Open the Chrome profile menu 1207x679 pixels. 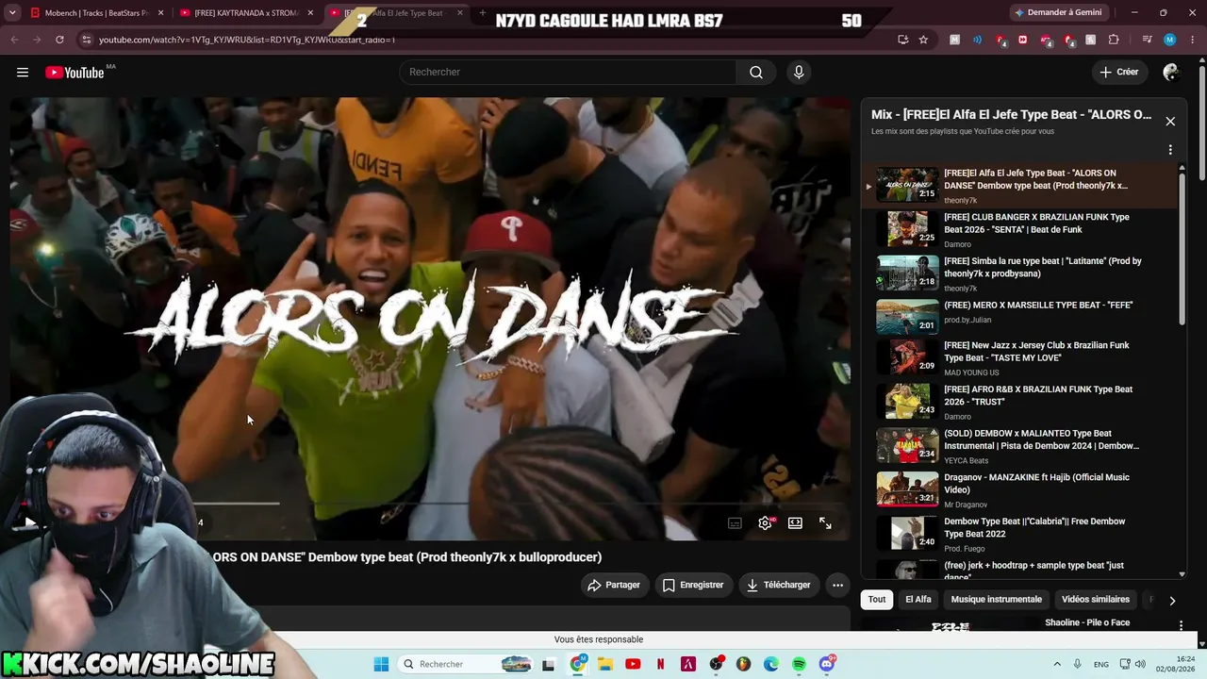(x=1170, y=40)
